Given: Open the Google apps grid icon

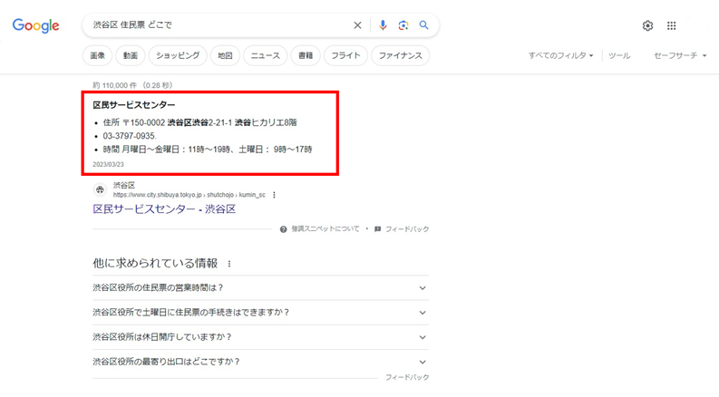Looking at the screenshot, I should click(671, 25).
